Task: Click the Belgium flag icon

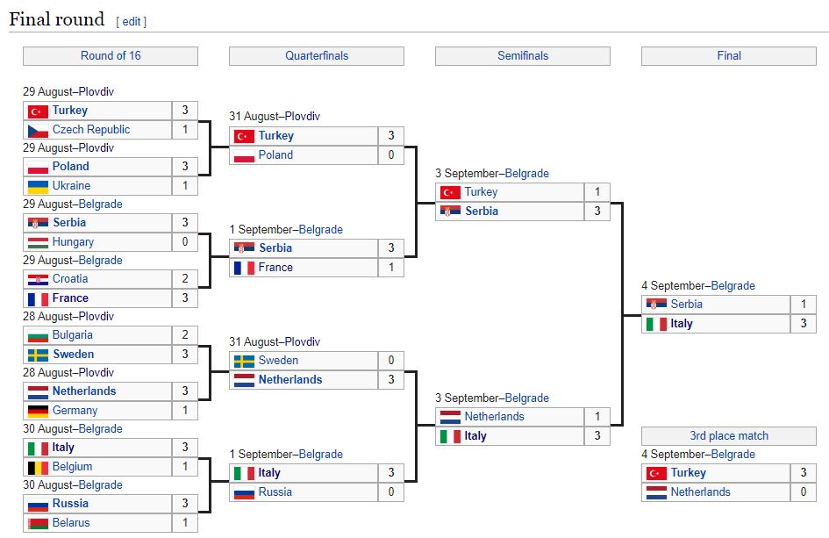Action: (x=38, y=467)
